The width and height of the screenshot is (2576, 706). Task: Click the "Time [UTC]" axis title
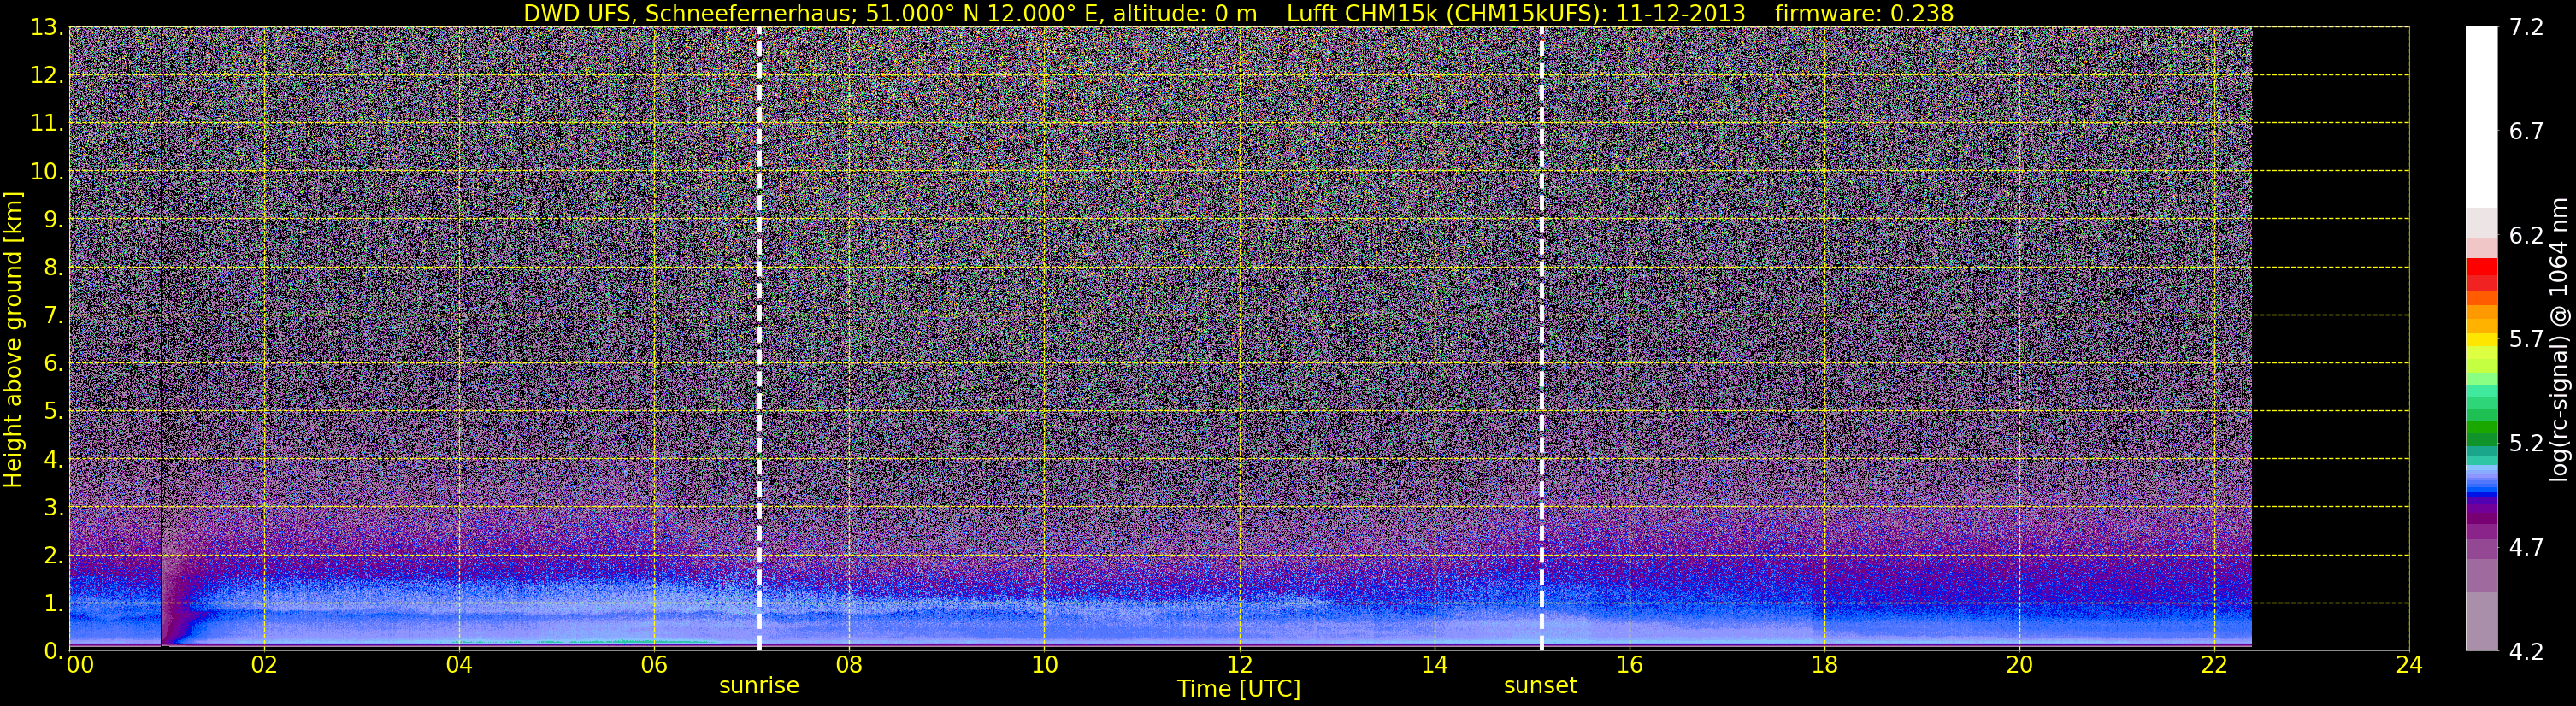pos(1238,689)
